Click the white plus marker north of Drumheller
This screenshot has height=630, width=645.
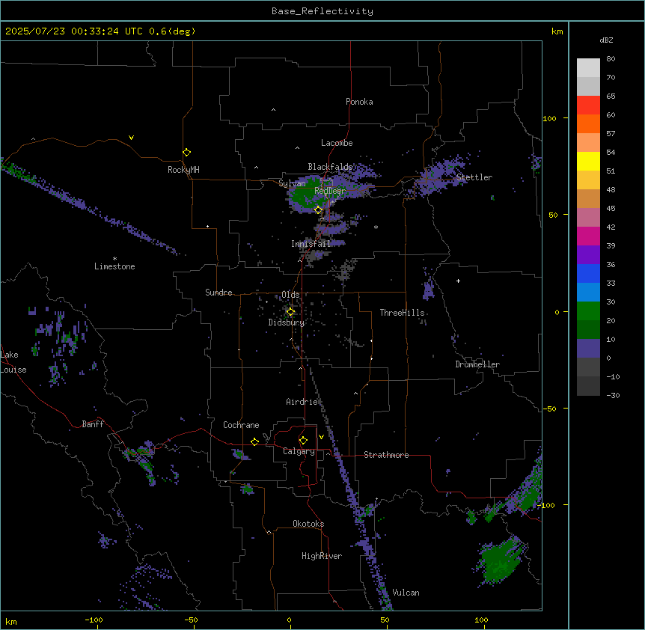click(x=458, y=281)
